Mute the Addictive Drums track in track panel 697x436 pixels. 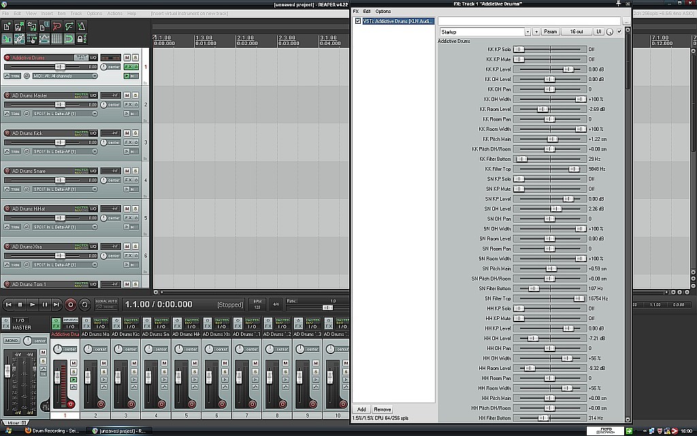[127, 58]
